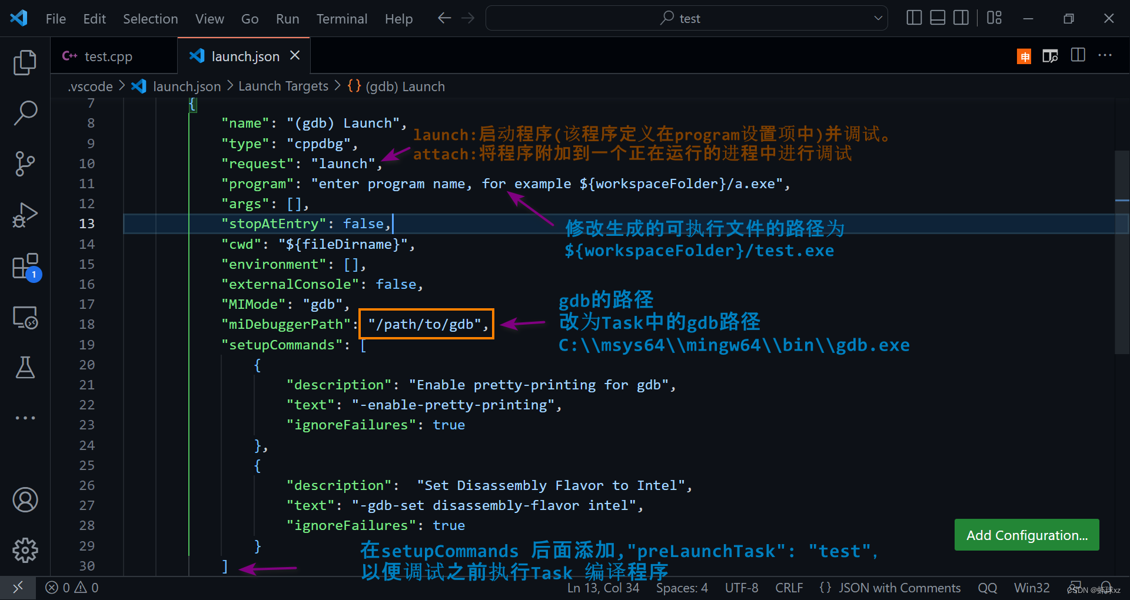This screenshot has width=1130, height=600.
Task: Click the "/path/to/gdb" value
Action: click(425, 324)
